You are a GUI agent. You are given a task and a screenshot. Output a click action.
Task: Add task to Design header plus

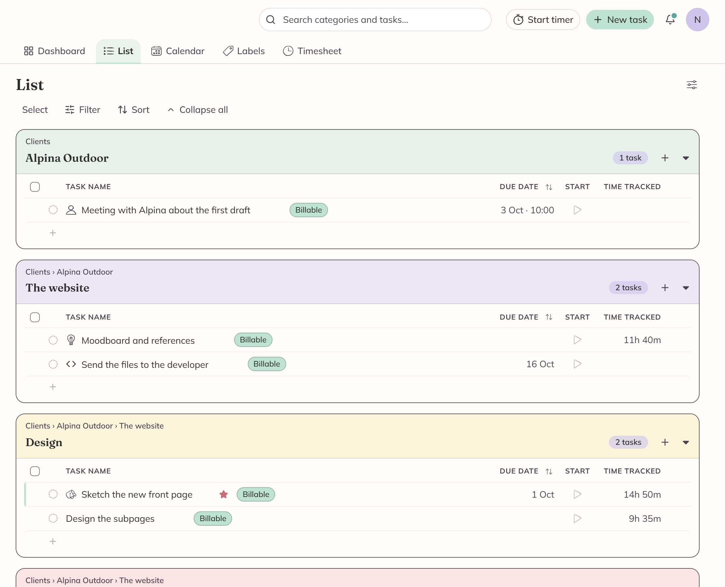(x=665, y=442)
